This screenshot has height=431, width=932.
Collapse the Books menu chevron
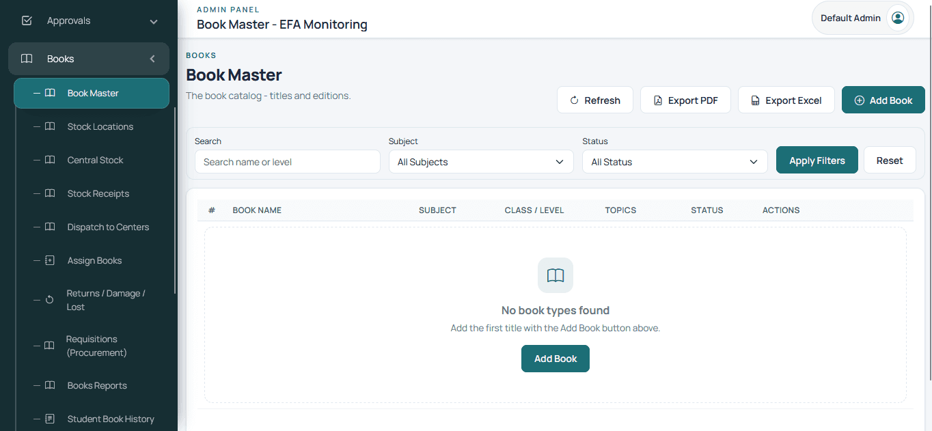coord(153,59)
